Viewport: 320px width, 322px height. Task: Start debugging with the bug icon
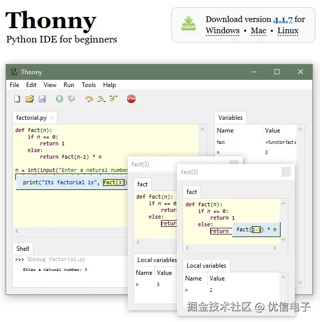(x=72, y=99)
